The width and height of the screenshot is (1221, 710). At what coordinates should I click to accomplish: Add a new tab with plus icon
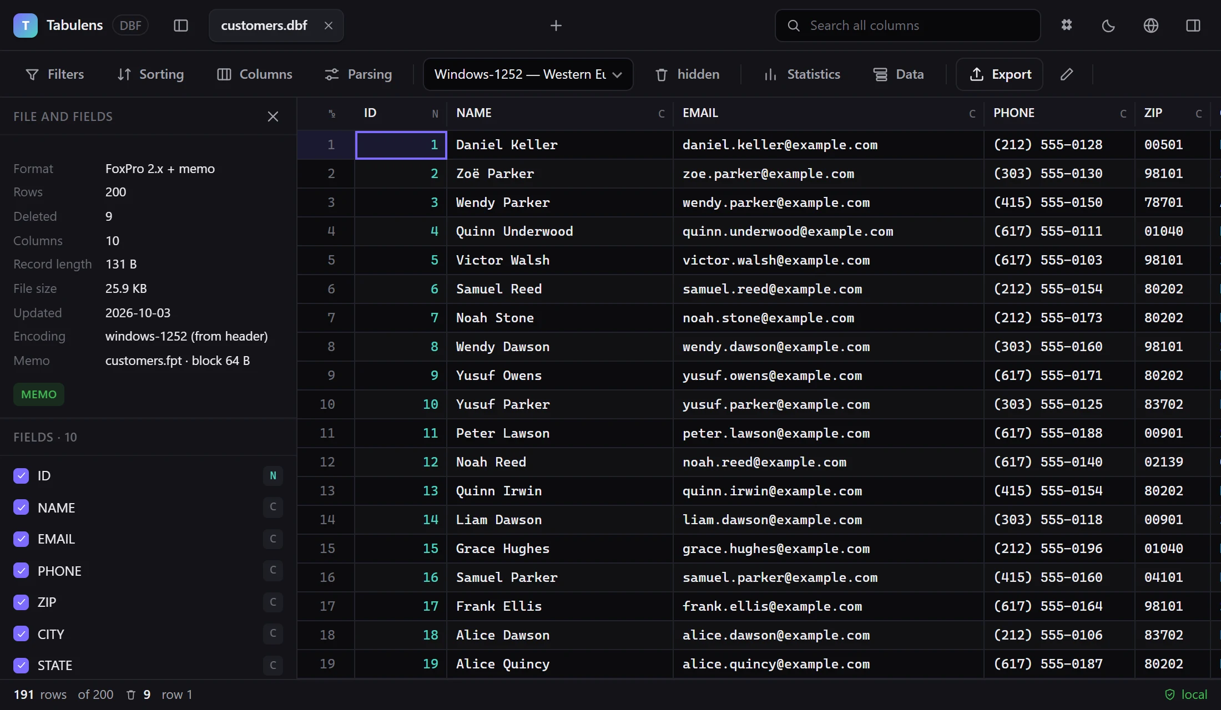tap(556, 26)
